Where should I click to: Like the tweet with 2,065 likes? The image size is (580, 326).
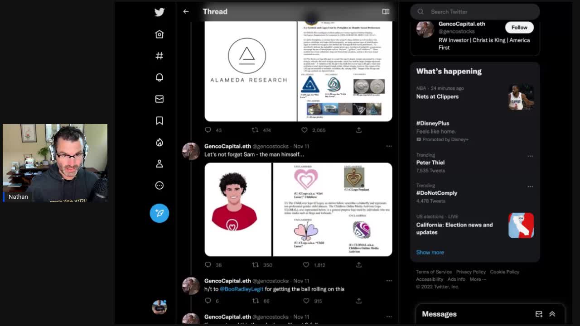click(x=304, y=130)
